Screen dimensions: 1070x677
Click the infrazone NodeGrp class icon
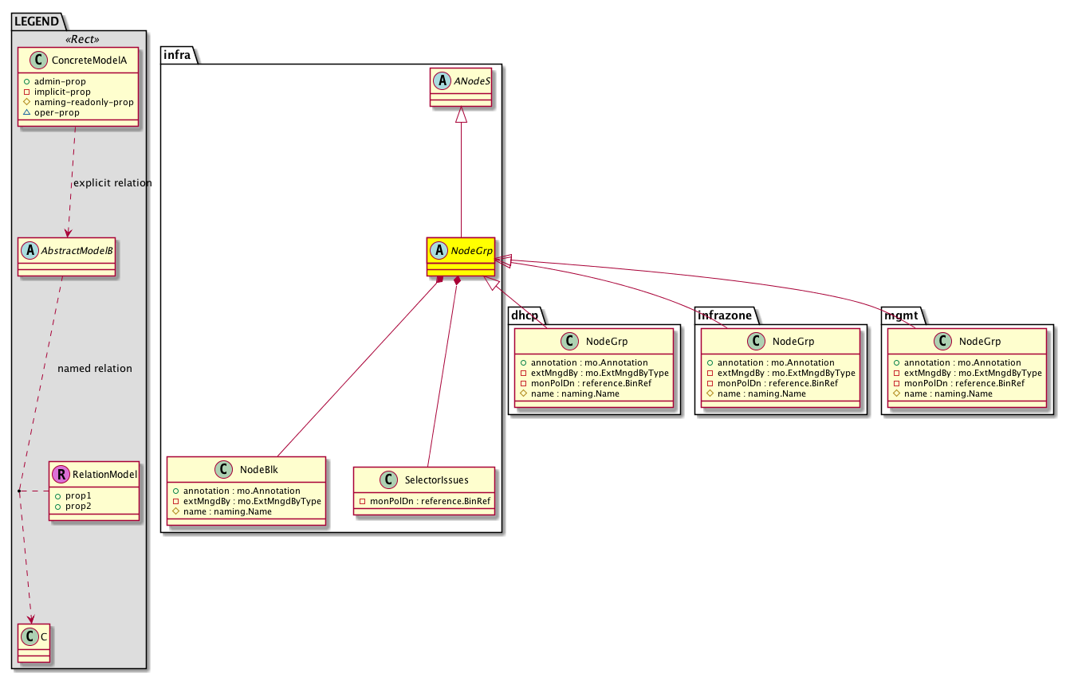pyautogui.click(x=757, y=342)
